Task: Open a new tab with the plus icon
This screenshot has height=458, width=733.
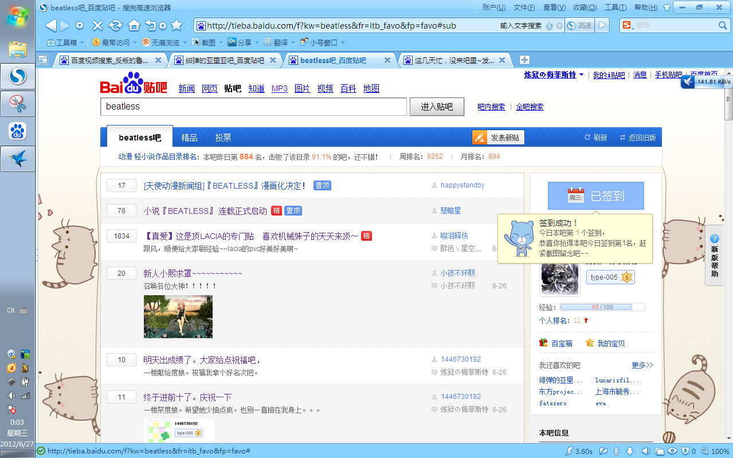Action: point(524,60)
